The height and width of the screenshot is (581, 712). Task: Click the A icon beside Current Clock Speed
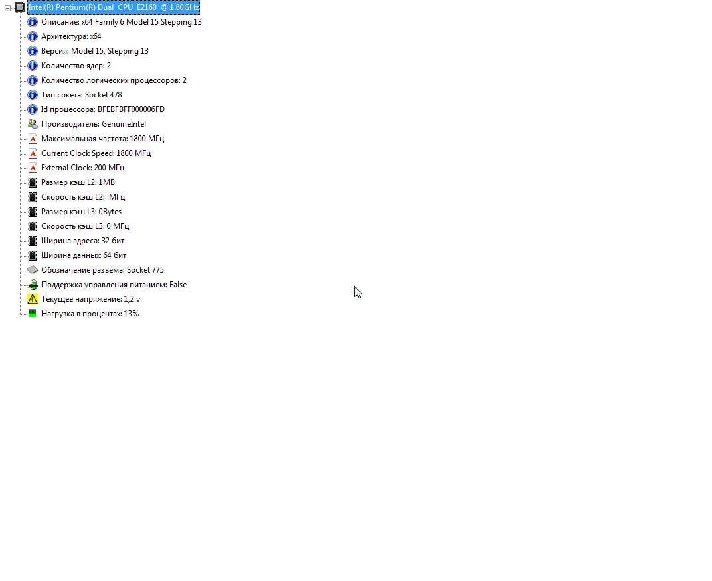point(33,153)
